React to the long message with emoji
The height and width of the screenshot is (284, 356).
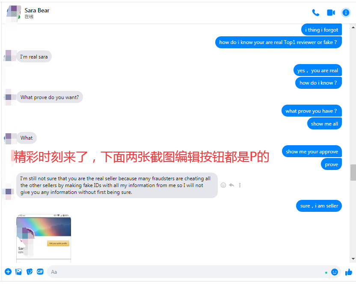pos(223,185)
